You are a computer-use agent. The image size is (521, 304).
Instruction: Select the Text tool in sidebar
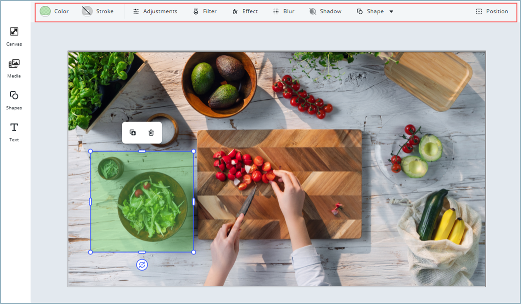pyautogui.click(x=14, y=131)
